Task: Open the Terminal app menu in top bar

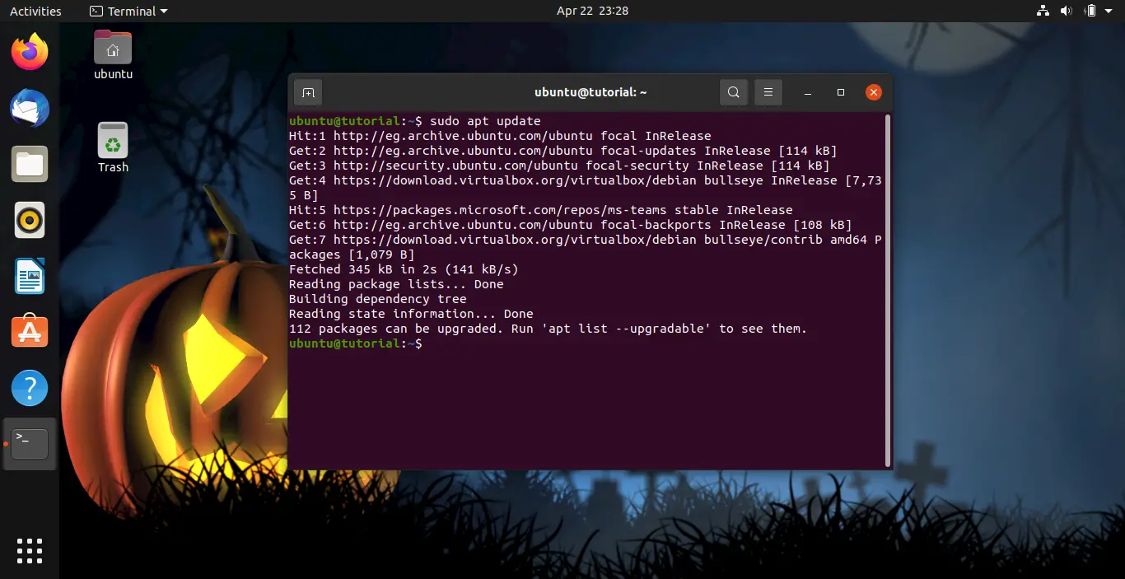Action: (x=128, y=11)
